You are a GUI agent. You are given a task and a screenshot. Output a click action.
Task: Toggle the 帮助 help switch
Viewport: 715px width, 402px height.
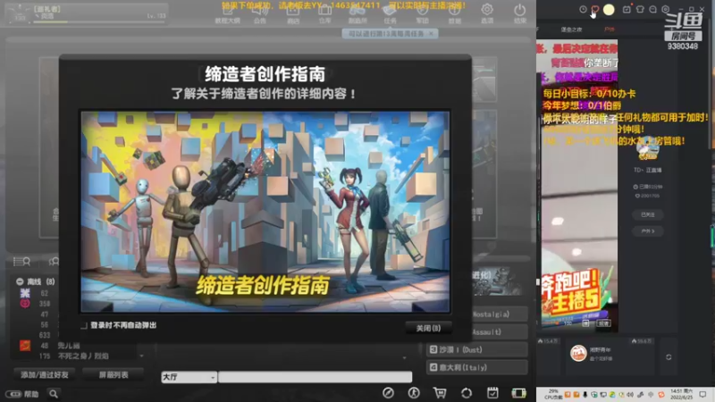13,394
